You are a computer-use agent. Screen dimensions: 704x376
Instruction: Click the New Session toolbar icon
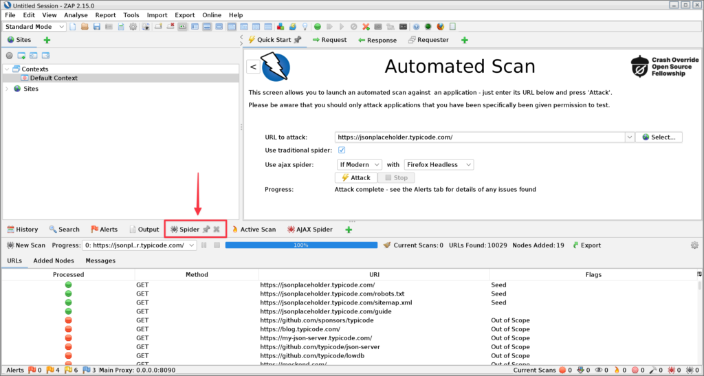(x=73, y=27)
